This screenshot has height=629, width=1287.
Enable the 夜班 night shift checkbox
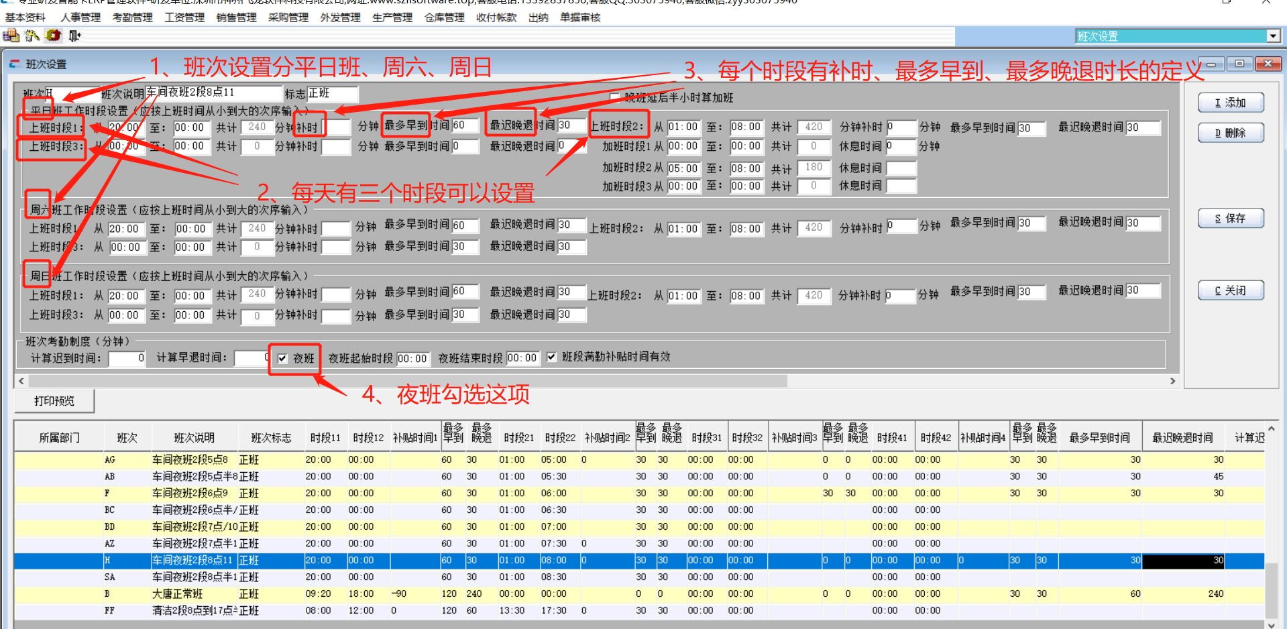point(282,358)
